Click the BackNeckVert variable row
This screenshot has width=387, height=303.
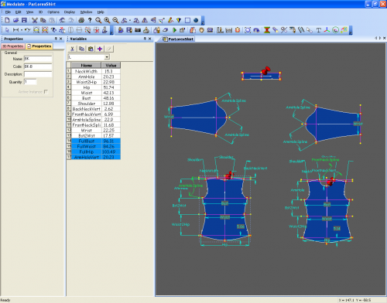[94, 109]
